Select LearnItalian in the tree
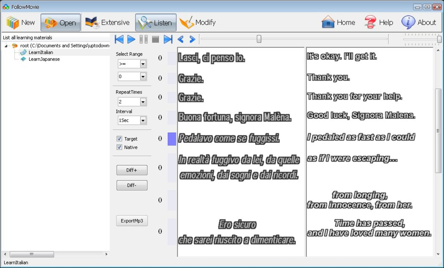The width and height of the screenshot is (444, 268). pyautogui.click(x=41, y=52)
